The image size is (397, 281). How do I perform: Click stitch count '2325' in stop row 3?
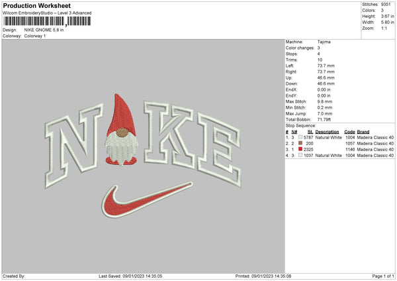pos(308,150)
